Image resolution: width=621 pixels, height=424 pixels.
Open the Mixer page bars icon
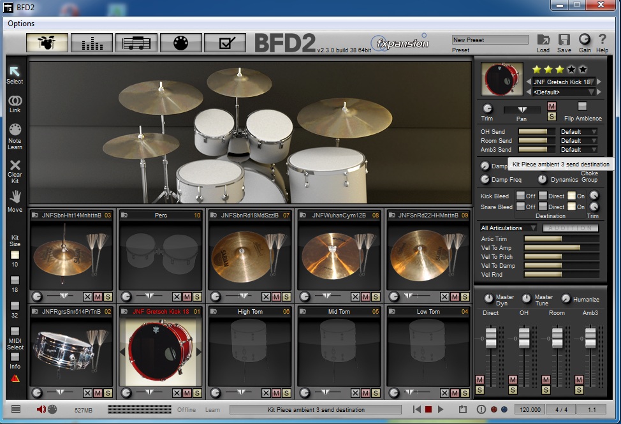click(x=92, y=42)
